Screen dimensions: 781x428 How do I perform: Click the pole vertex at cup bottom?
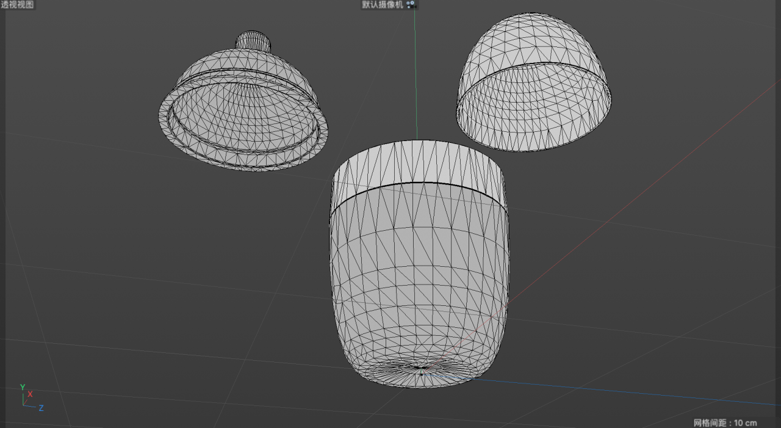pyautogui.click(x=420, y=370)
